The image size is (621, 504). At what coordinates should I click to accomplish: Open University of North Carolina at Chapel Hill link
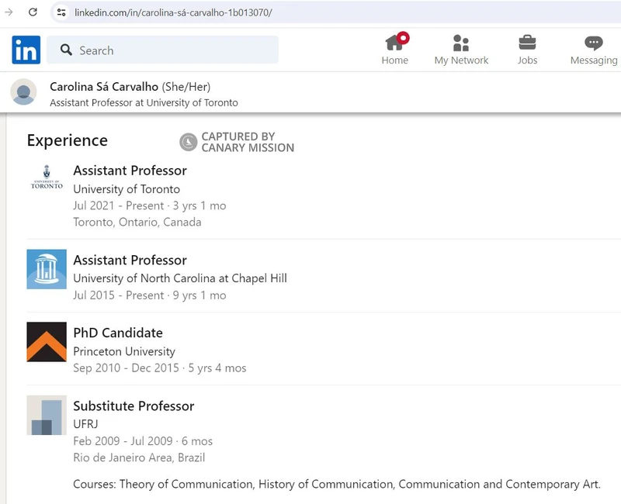pos(180,278)
